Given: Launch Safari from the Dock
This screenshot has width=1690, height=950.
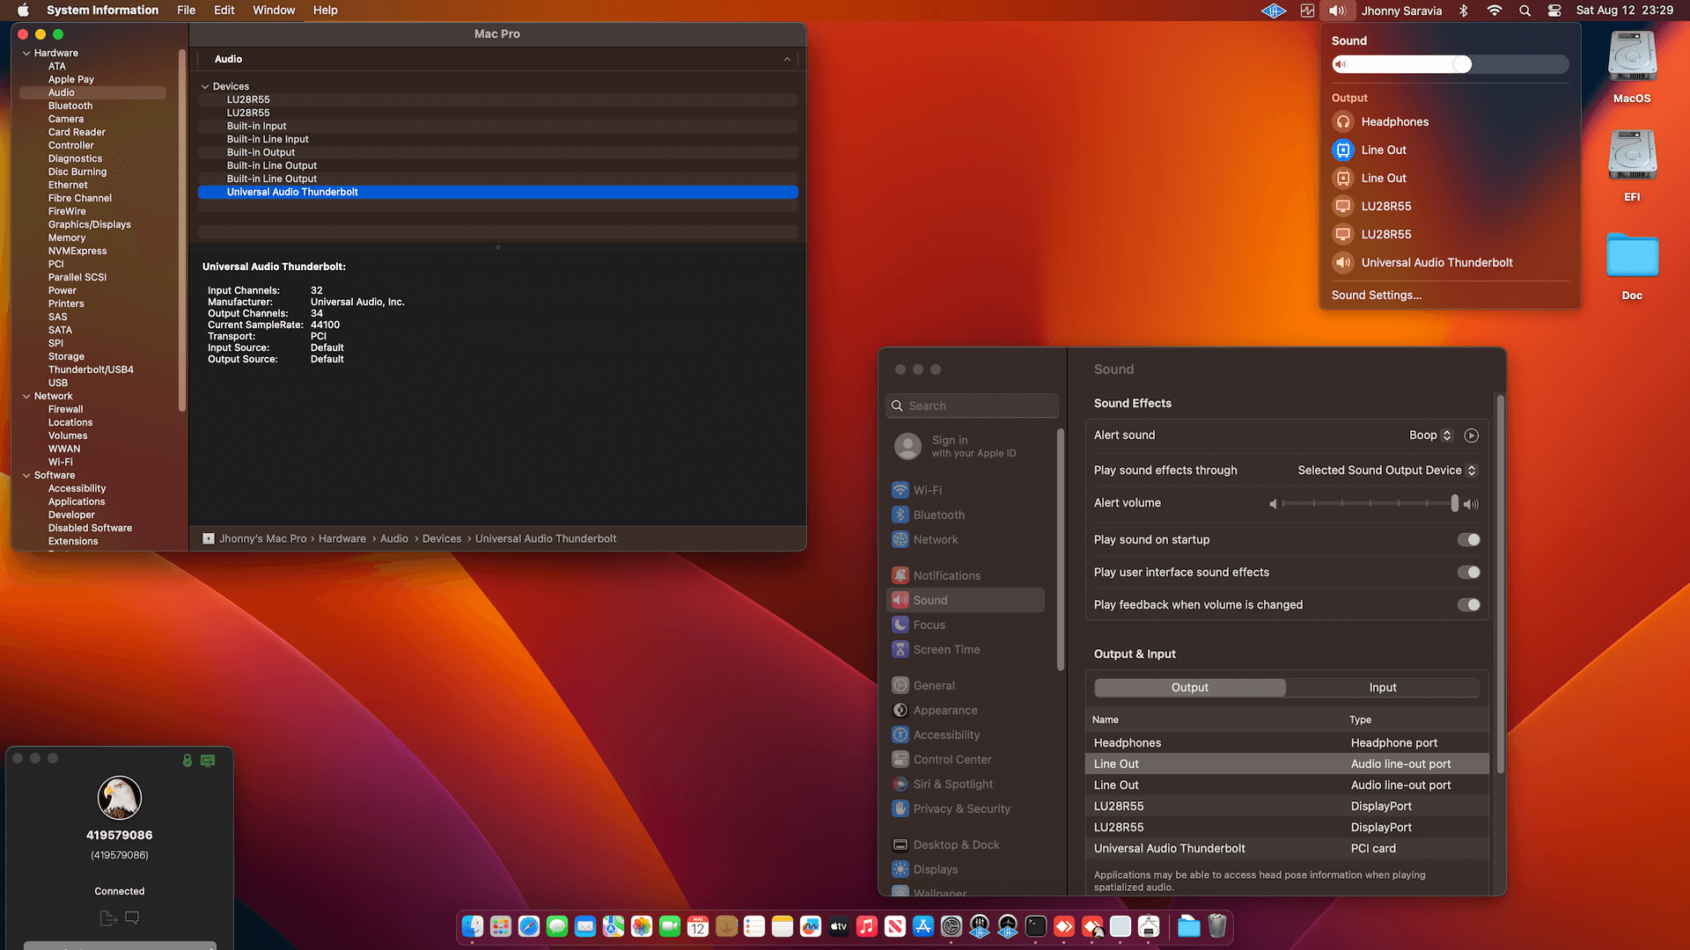Looking at the screenshot, I should click(529, 926).
